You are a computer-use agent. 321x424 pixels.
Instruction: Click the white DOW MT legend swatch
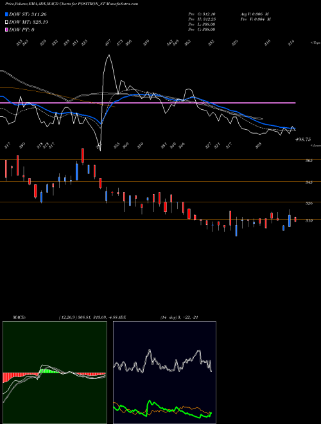[x=6, y=22]
